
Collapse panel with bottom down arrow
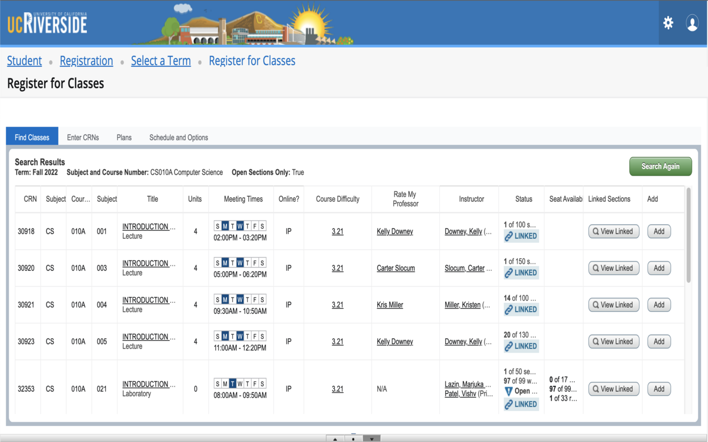pyautogui.click(x=372, y=439)
